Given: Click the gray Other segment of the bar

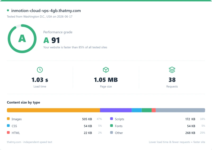Looking at the screenshot, I should 180,110.
